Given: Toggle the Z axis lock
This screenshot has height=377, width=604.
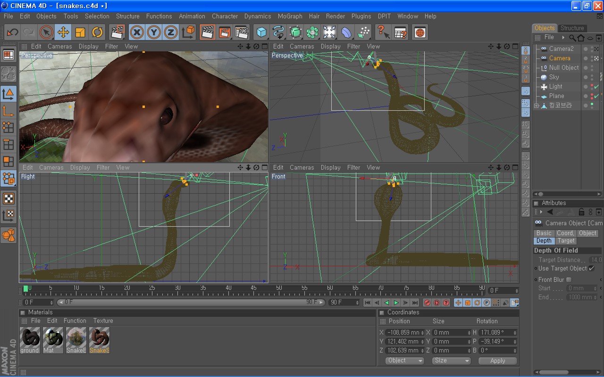Looking at the screenshot, I should tap(171, 33).
